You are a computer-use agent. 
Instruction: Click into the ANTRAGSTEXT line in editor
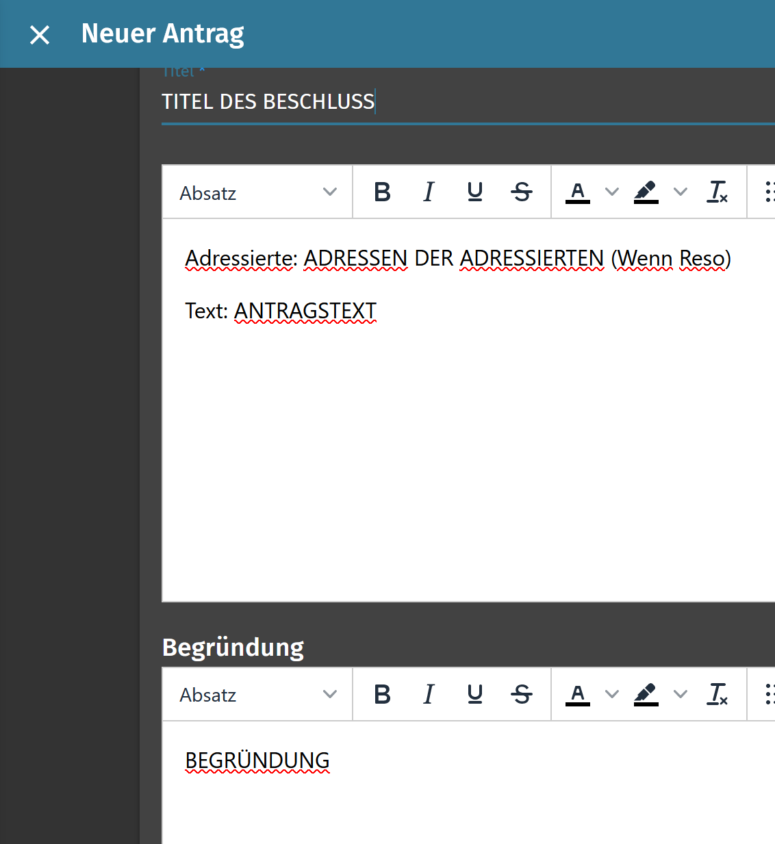click(305, 311)
